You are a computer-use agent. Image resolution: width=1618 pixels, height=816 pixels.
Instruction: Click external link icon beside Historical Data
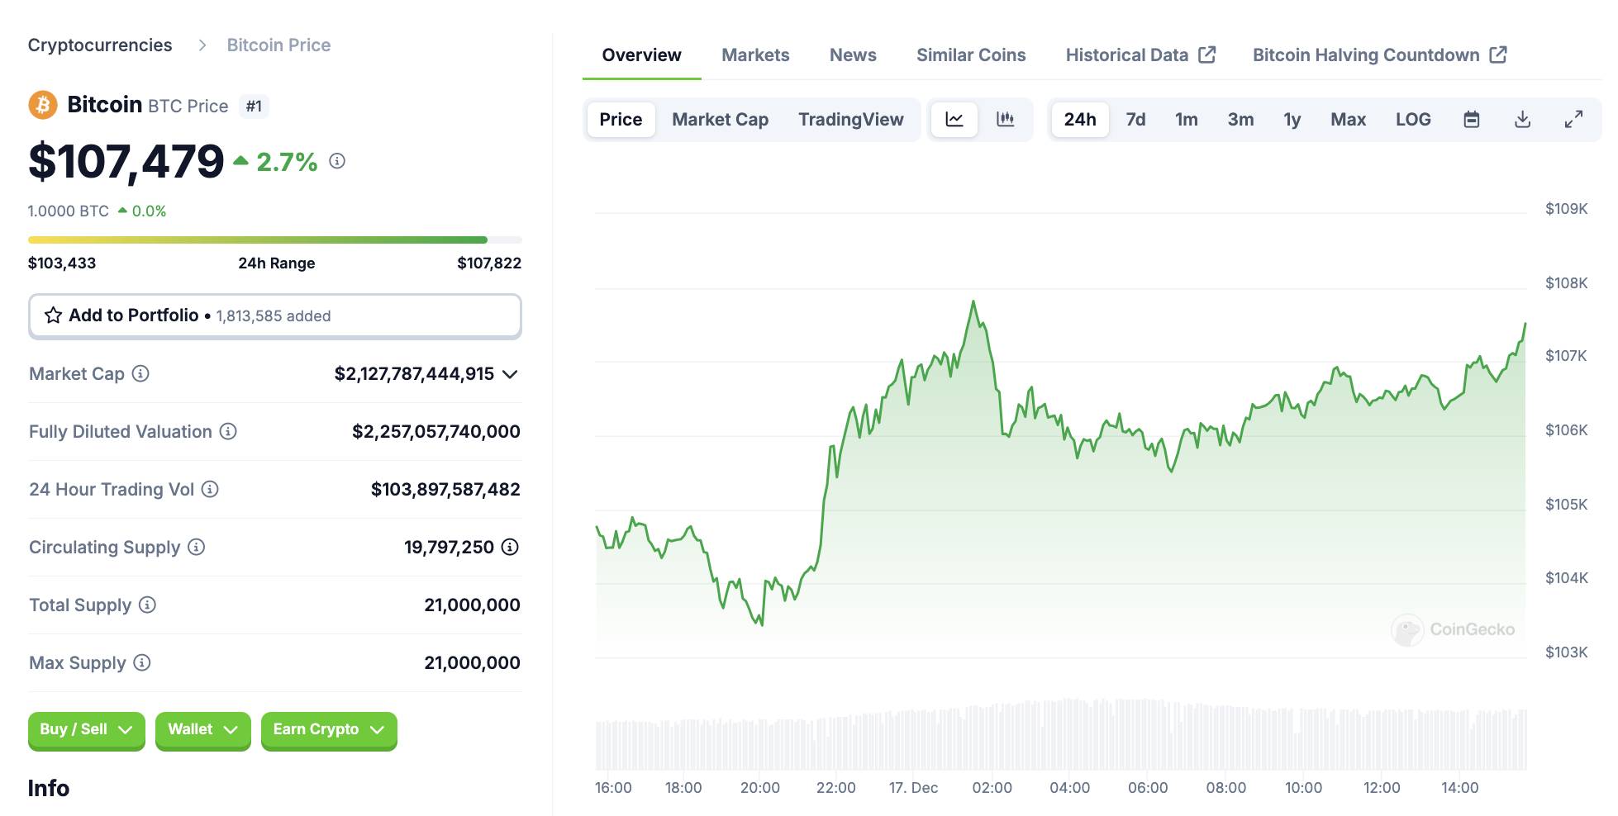click(1207, 55)
